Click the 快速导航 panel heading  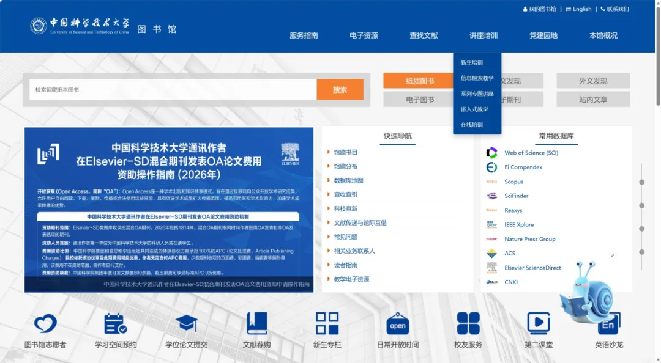[x=398, y=136]
